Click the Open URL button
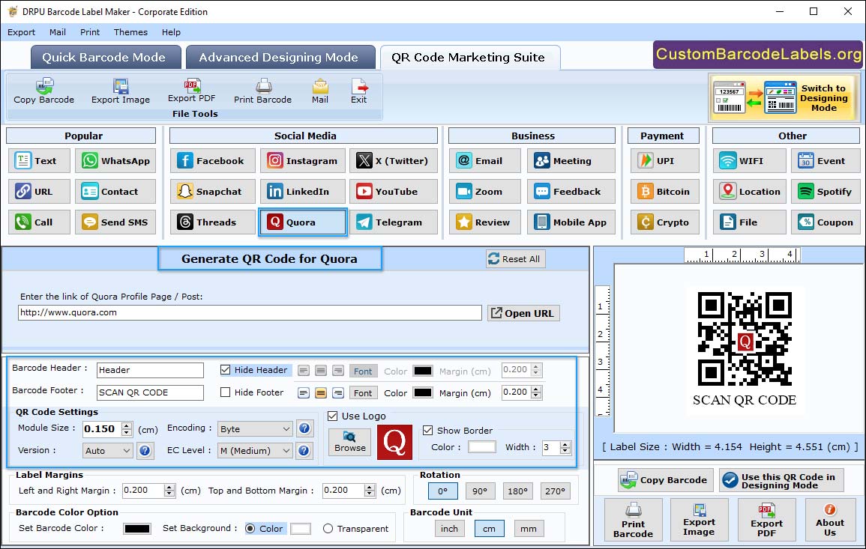This screenshot has height=549, width=866. (523, 313)
